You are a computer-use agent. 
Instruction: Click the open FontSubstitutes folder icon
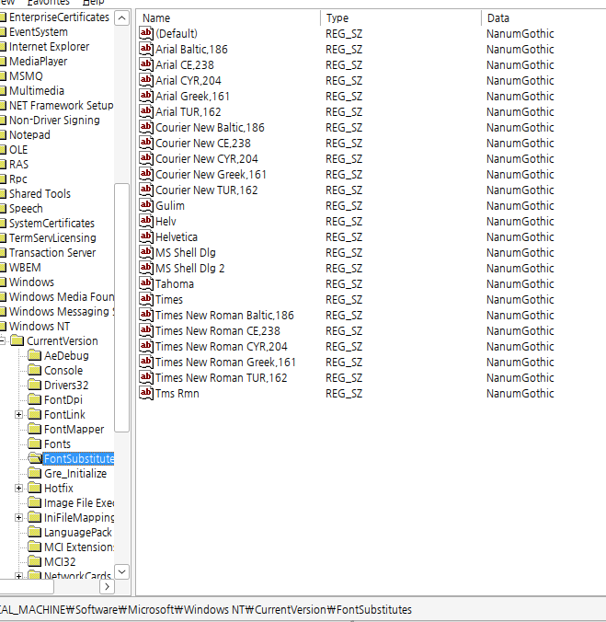pyautogui.click(x=35, y=458)
